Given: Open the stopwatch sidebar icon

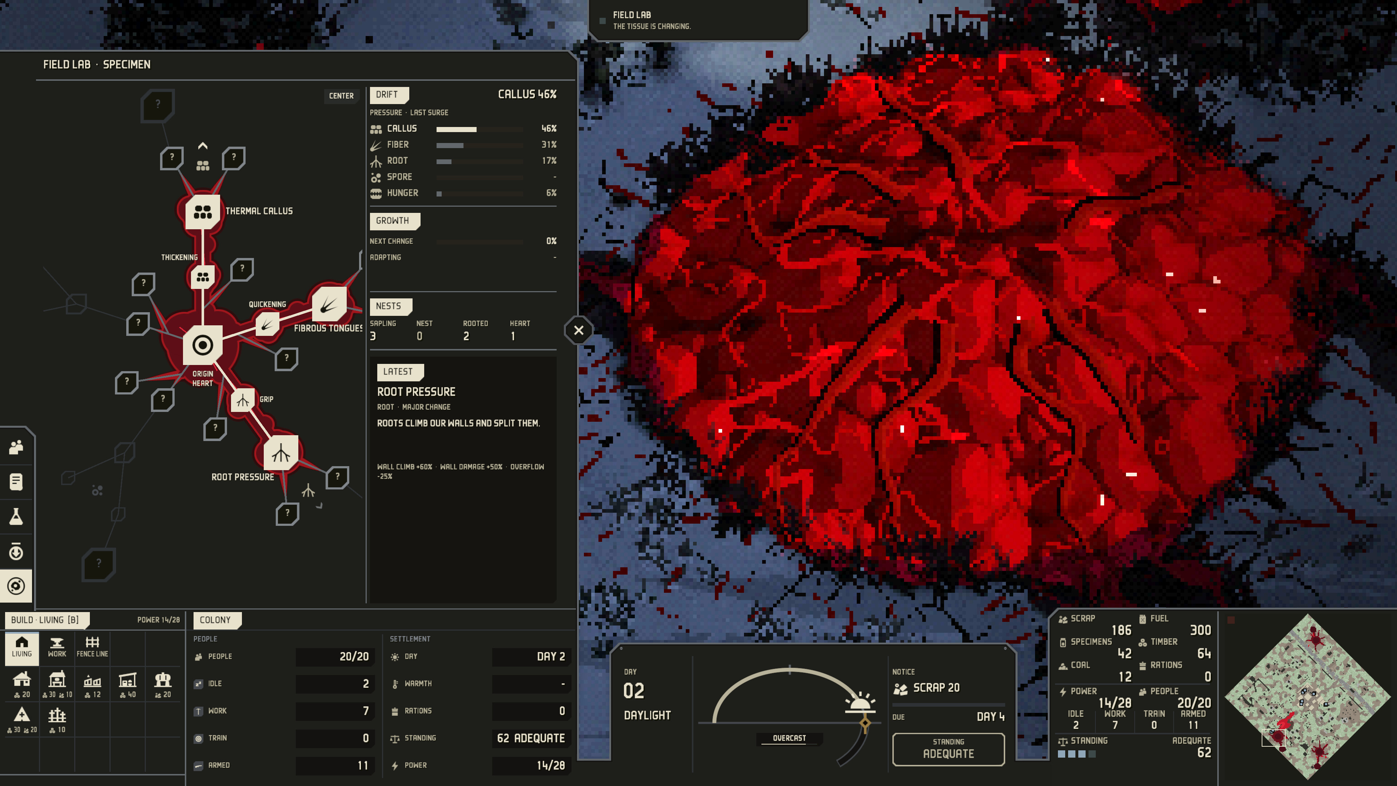Looking at the screenshot, I should coord(16,552).
